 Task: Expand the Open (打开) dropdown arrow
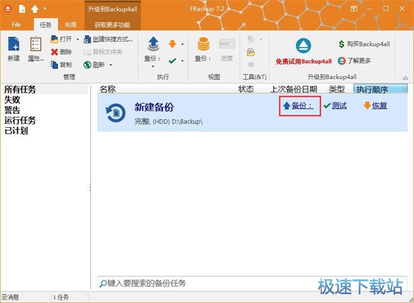coord(77,39)
